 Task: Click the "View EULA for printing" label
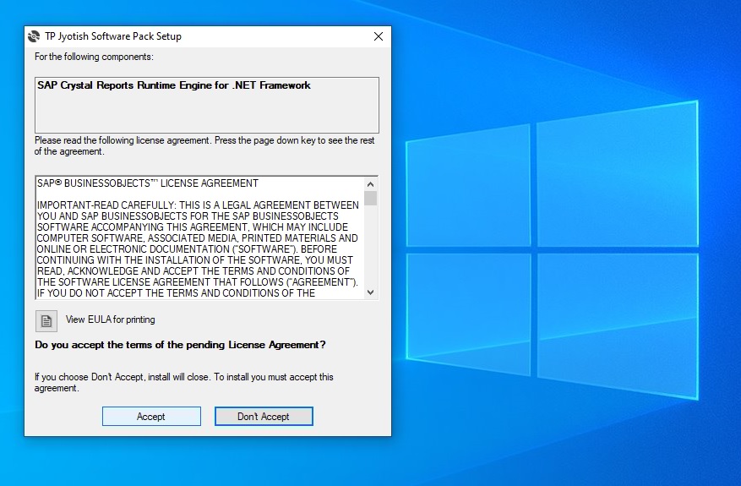tap(110, 319)
